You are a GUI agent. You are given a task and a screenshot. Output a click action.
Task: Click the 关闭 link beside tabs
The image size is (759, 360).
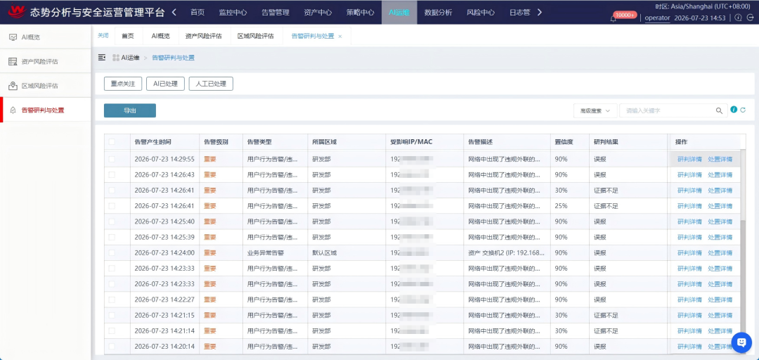point(103,36)
